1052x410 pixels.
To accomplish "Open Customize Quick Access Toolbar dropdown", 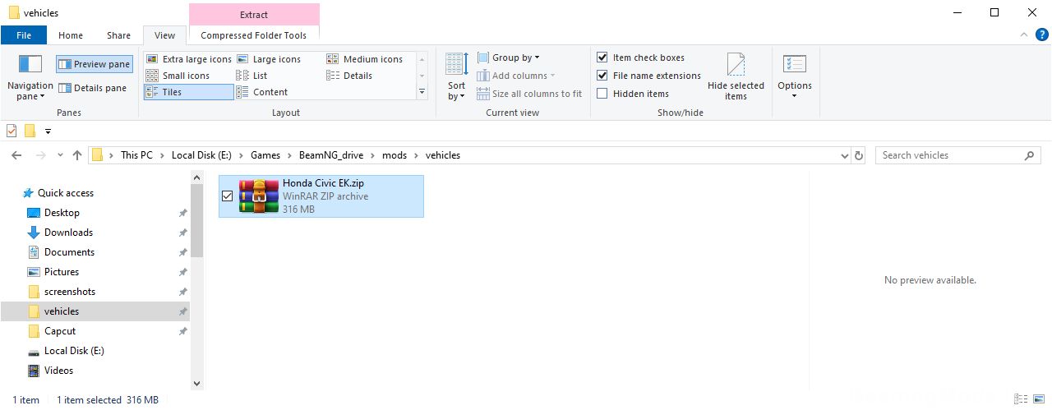I will [48, 131].
